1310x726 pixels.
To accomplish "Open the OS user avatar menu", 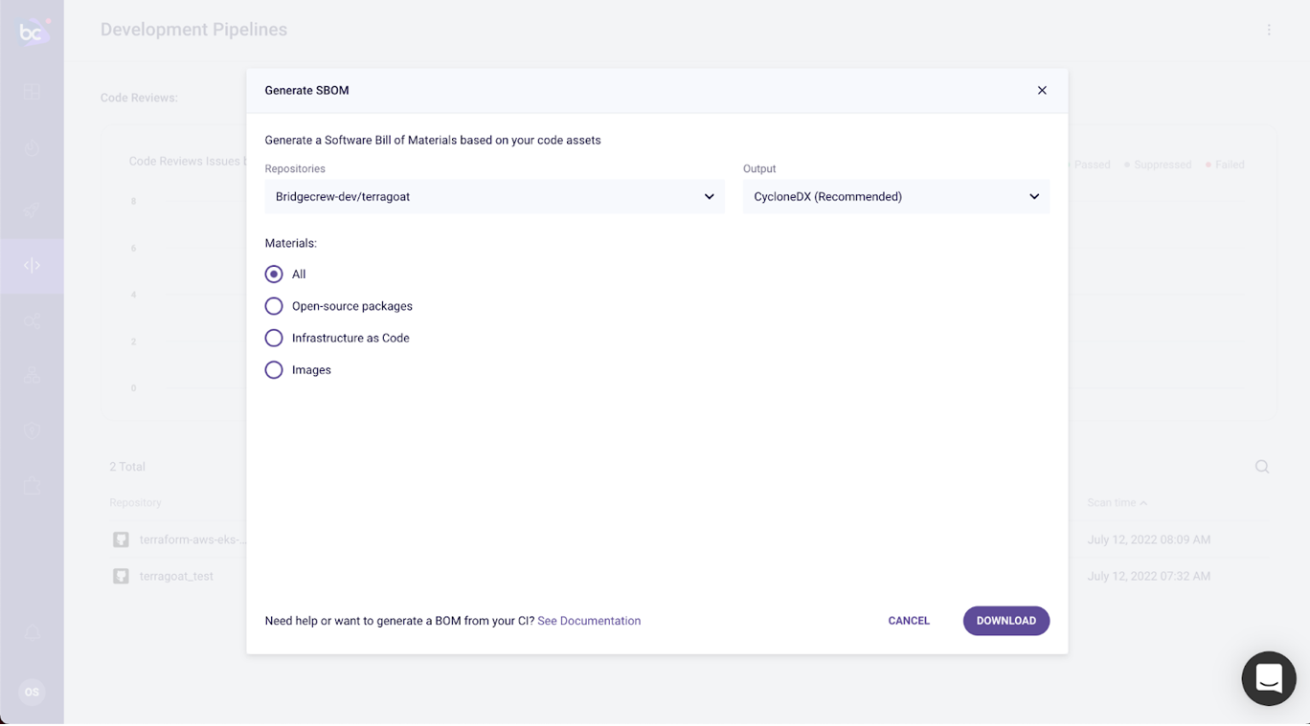I will 32,692.
